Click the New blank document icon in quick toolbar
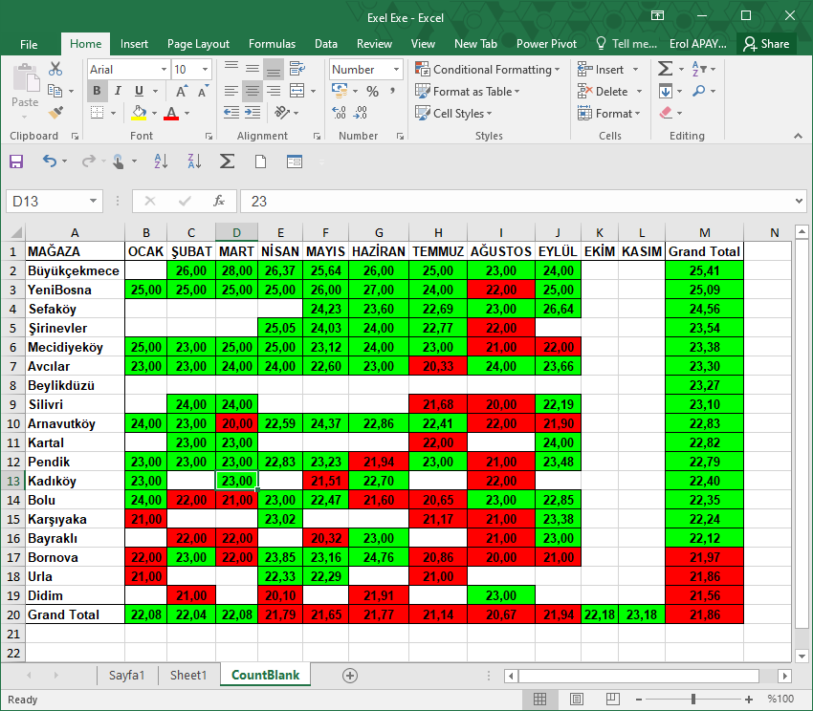The image size is (813, 711). [x=261, y=162]
